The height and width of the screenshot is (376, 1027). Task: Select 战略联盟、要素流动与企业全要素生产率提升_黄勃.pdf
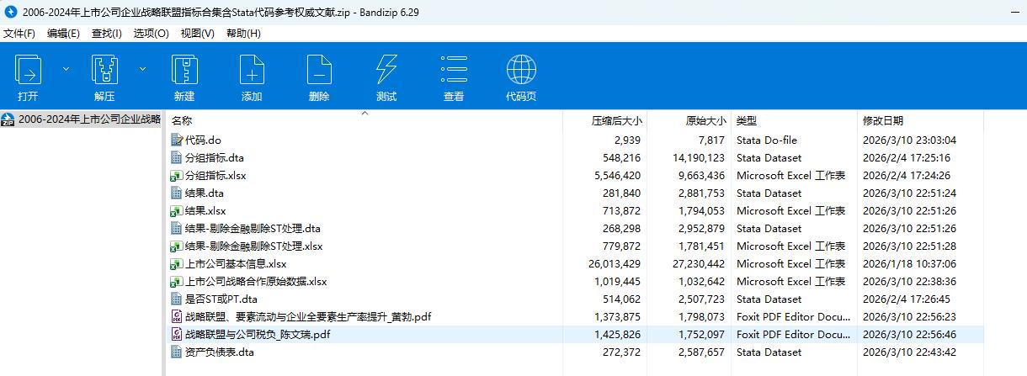point(309,317)
